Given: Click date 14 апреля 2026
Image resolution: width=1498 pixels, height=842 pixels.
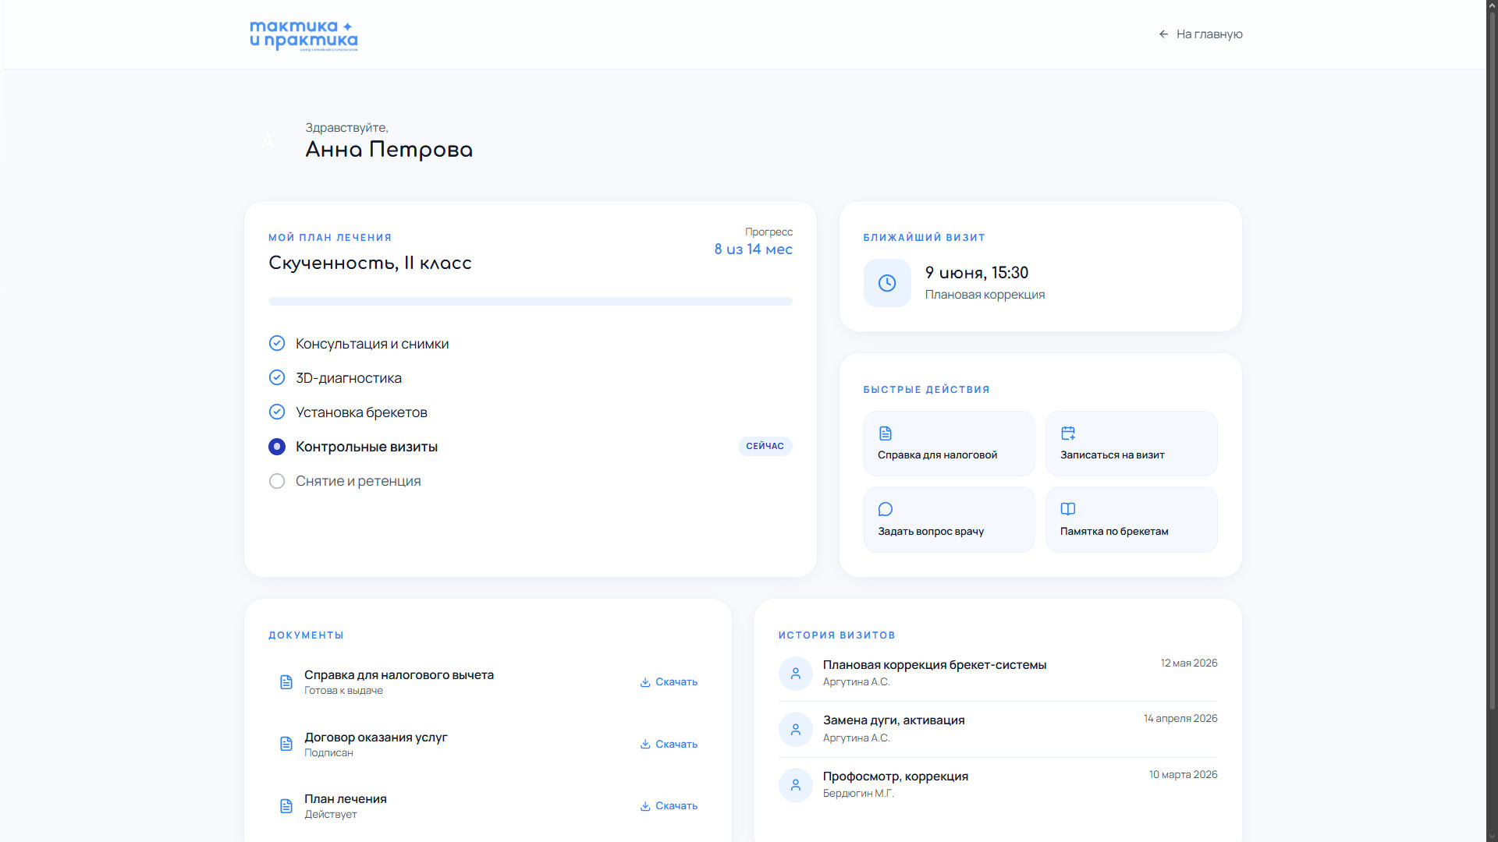Looking at the screenshot, I should click(x=1180, y=719).
